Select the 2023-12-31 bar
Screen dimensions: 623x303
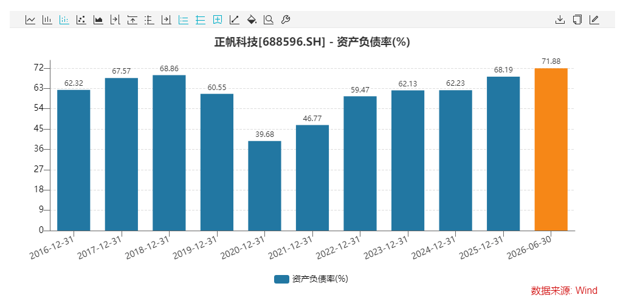tap(408, 160)
